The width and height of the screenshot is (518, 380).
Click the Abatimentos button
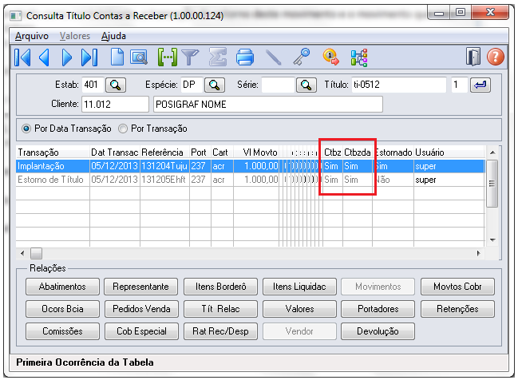coord(62,287)
